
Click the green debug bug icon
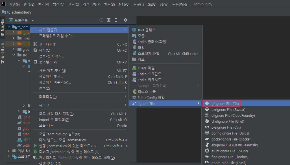tap(35, 152)
